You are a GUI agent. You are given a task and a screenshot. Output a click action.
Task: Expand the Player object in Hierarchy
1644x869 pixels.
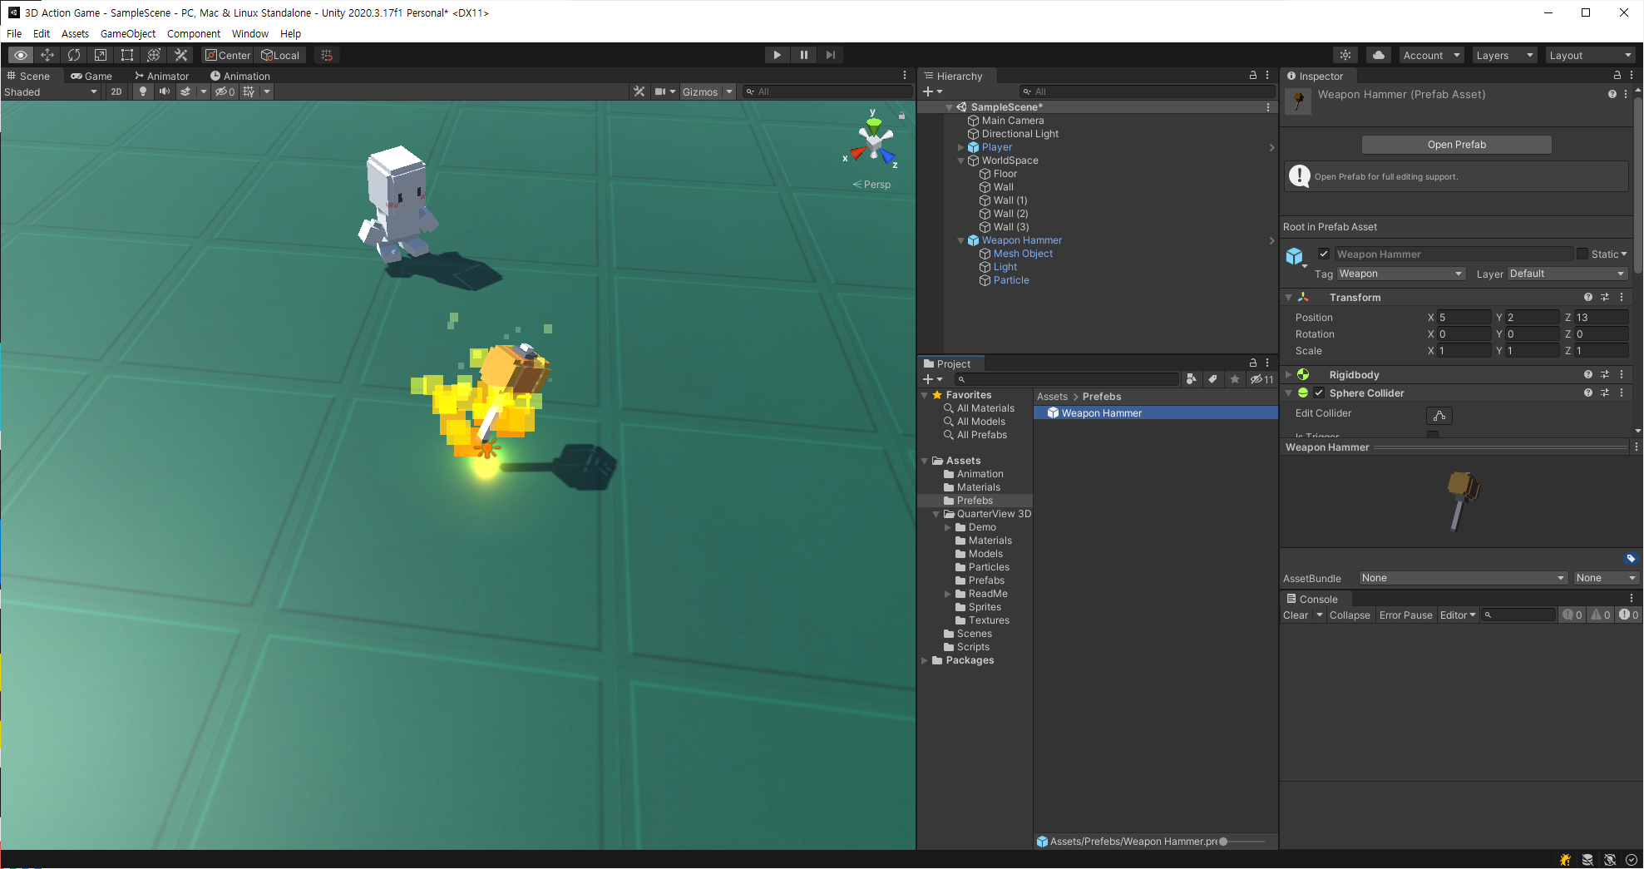tap(961, 147)
